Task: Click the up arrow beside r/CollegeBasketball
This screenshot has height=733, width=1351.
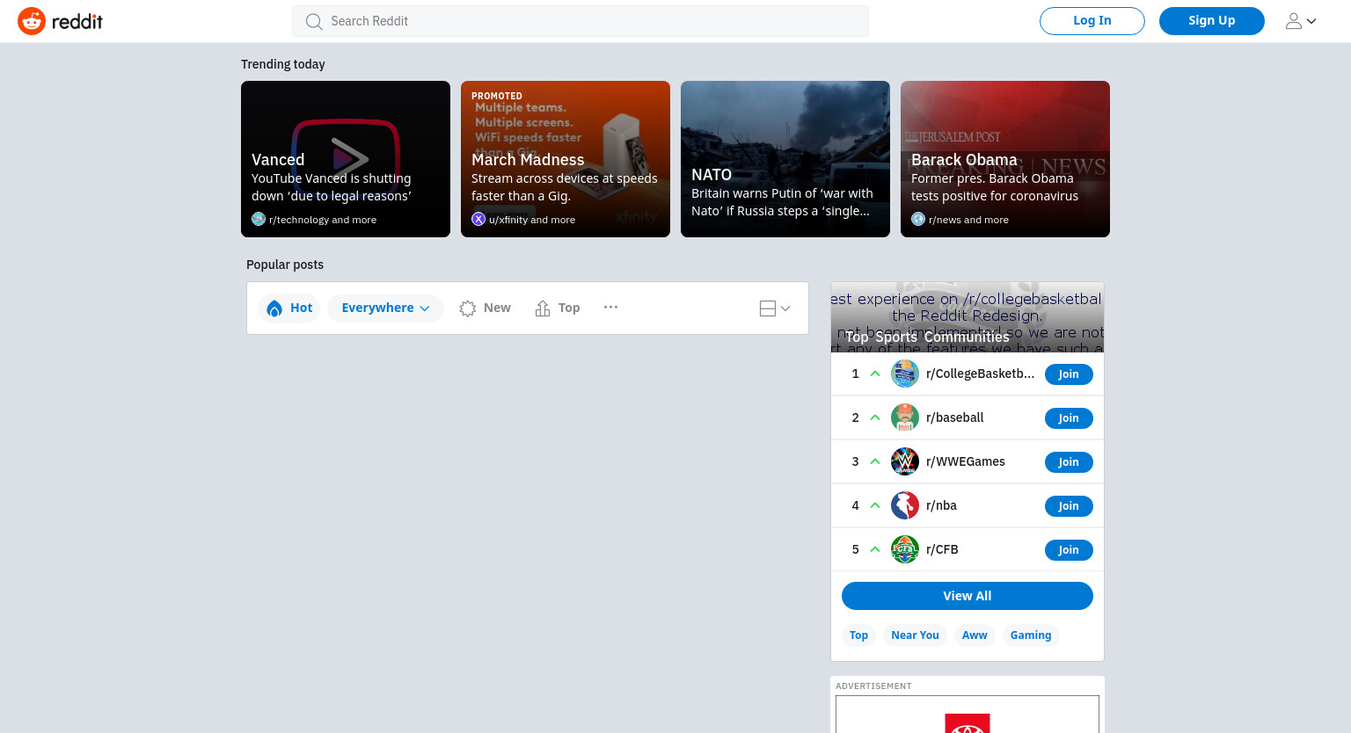Action: tap(875, 374)
